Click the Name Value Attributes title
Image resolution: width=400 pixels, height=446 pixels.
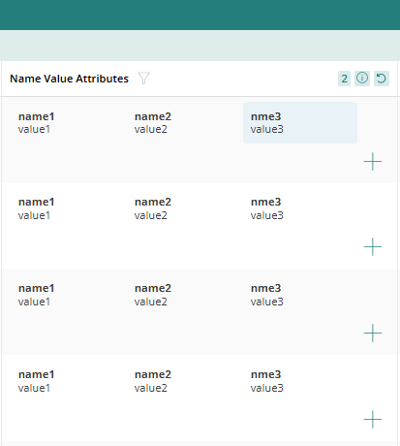click(x=69, y=79)
